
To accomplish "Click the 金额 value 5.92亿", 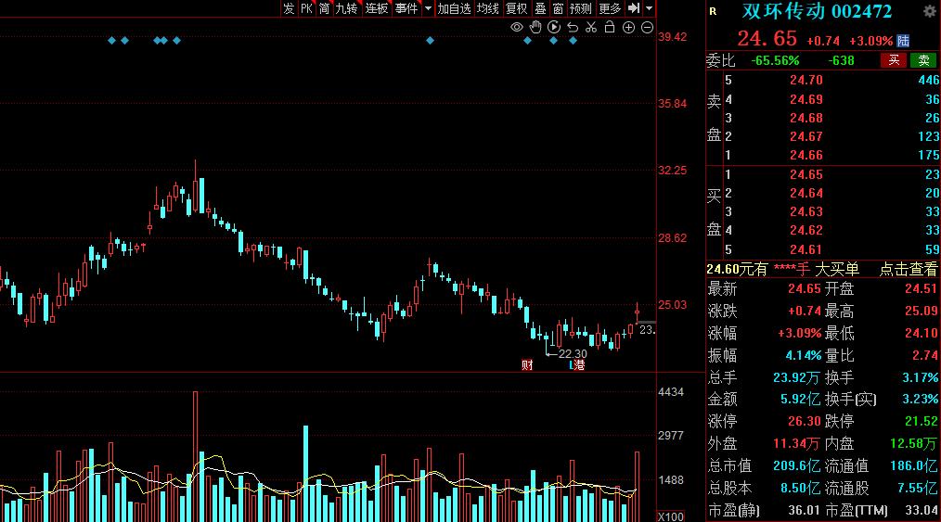I will click(800, 399).
